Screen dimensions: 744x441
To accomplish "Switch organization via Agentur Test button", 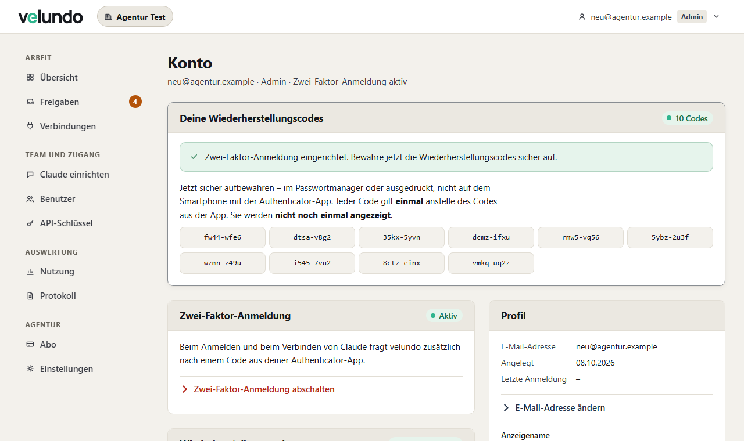I will coord(135,17).
